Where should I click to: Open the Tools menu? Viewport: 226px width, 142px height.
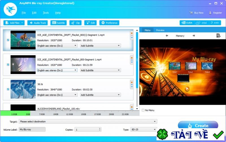[46, 13]
